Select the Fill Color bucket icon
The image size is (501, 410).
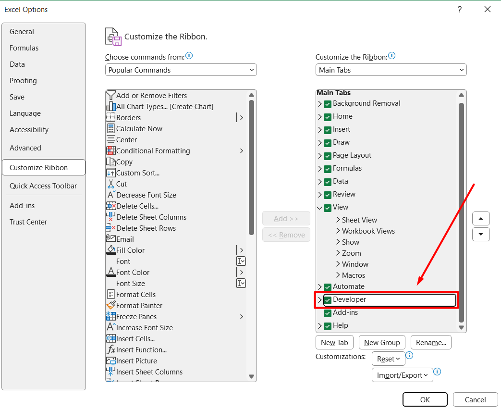tap(110, 250)
